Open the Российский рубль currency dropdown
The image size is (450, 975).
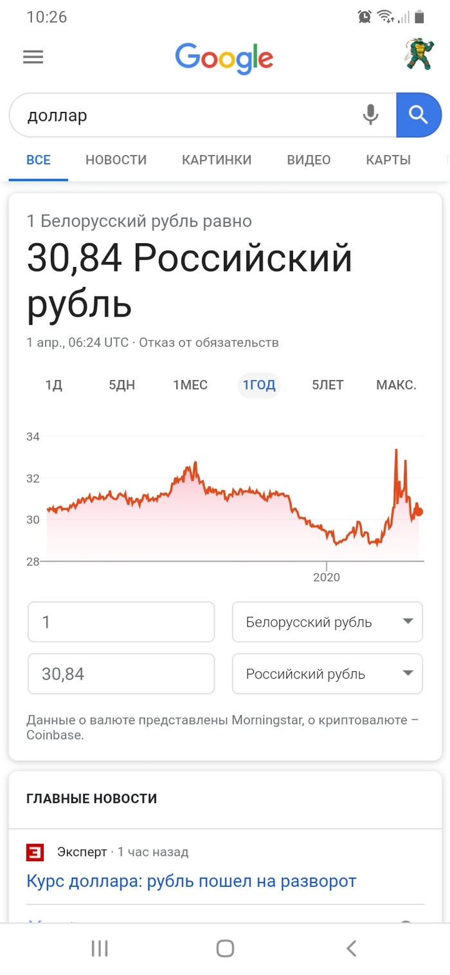click(x=327, y=673)
